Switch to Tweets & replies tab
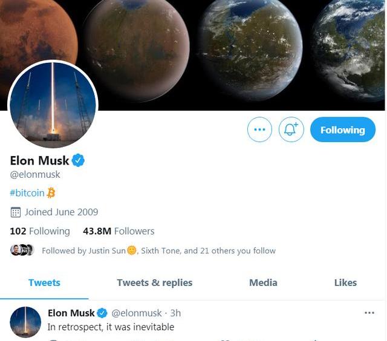387x341 pixels. point(155,282)
